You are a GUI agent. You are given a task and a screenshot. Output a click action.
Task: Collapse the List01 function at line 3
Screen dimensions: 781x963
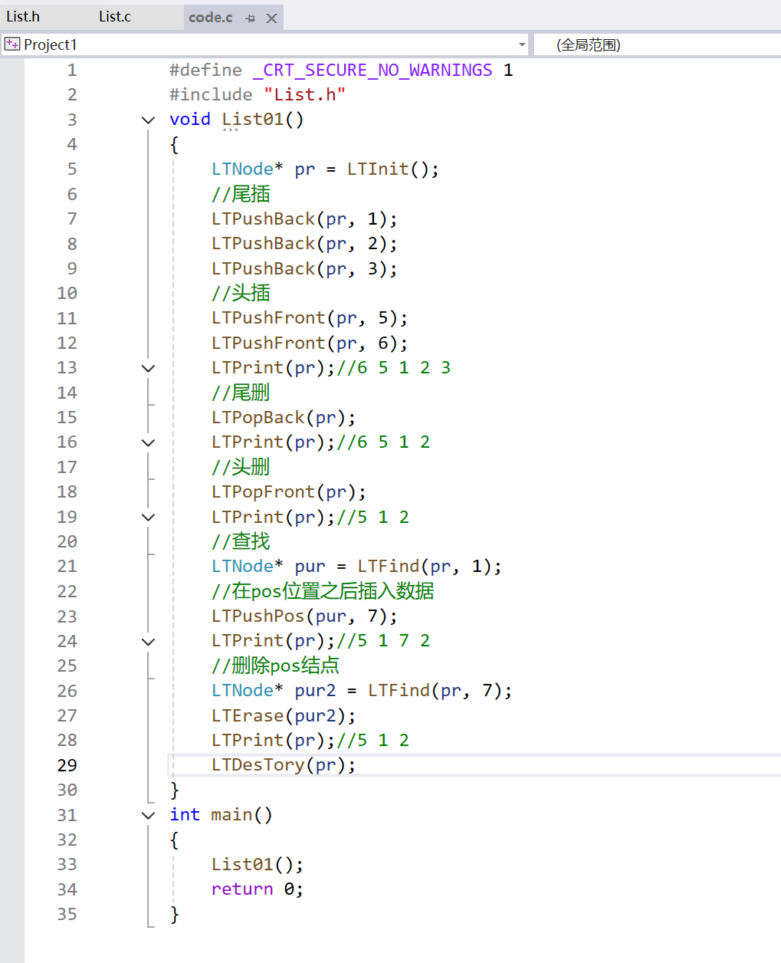[x=149, y=120]
